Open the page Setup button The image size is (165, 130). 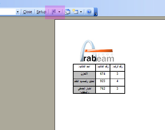pos(41,12)
